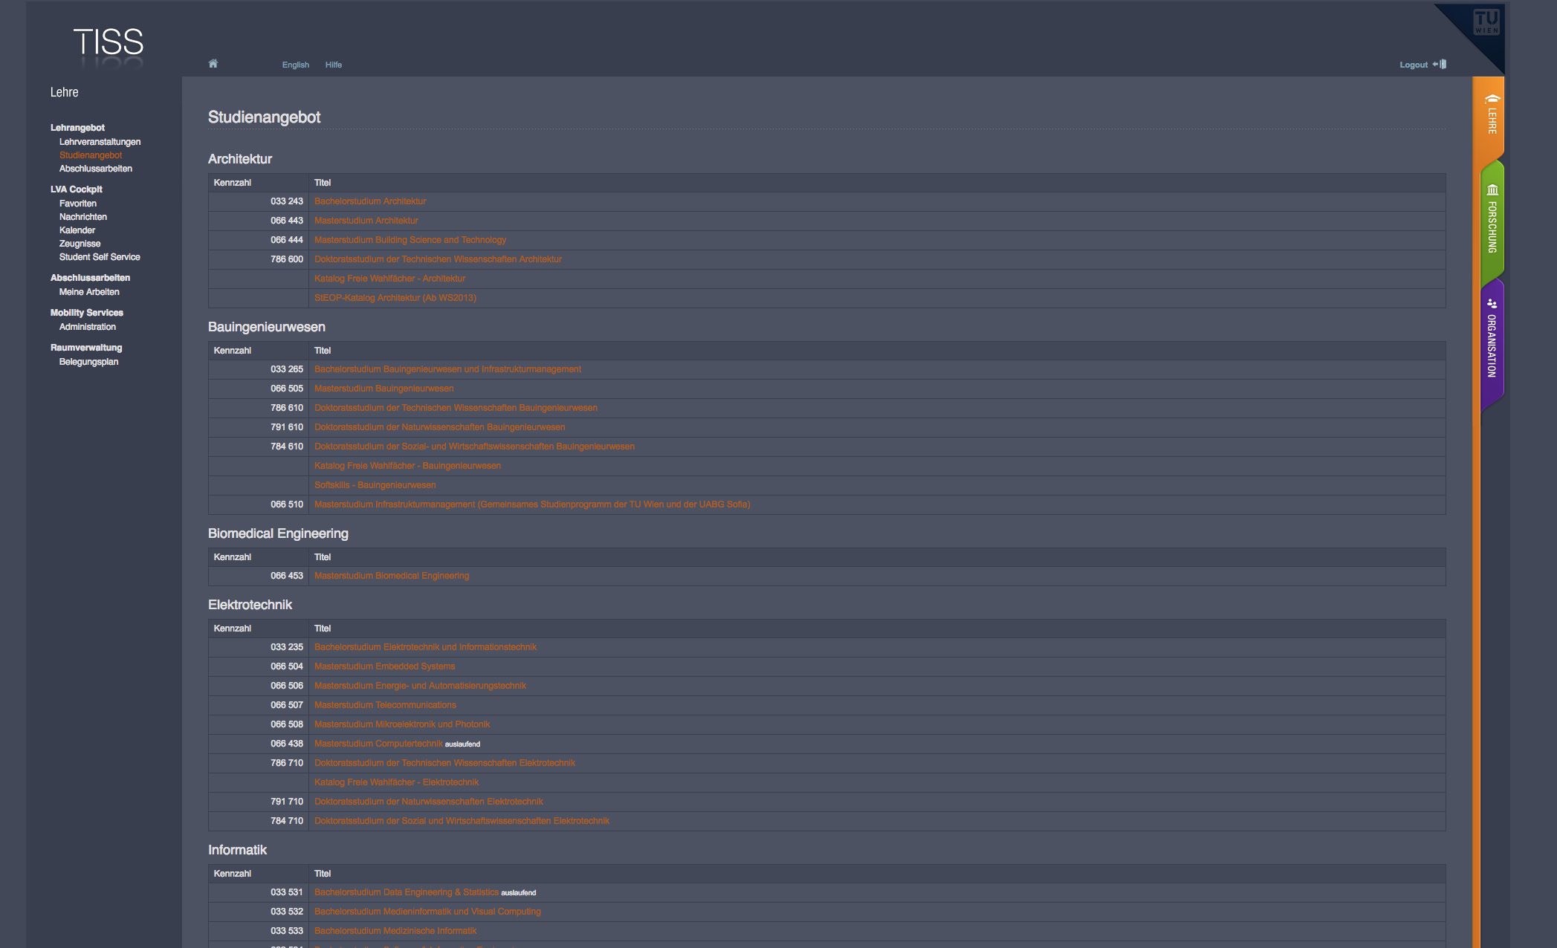This screenshot has height=948, width=1557.
Task: Open Masterstudium Building Science and Technology
Action: pos(410,240)
